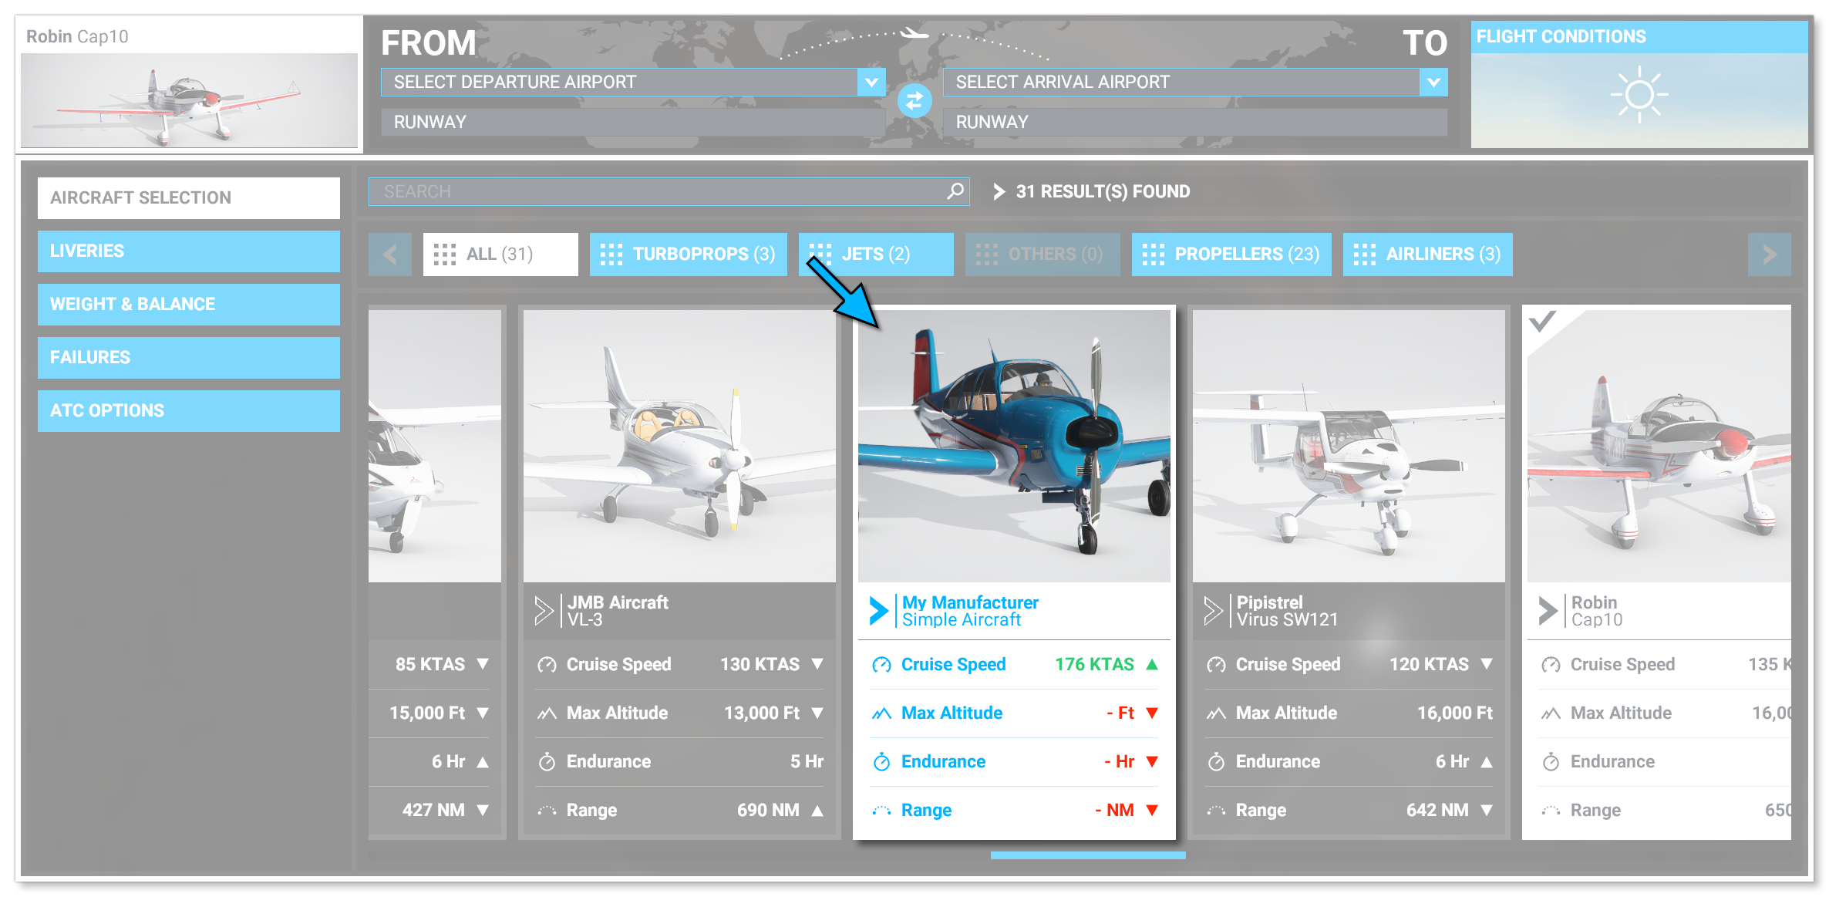The width and height of the screenshot is (1829, 897).
Task: Click the mountain Max Altitude icon on VL-3 card
Action: [547, 712]
